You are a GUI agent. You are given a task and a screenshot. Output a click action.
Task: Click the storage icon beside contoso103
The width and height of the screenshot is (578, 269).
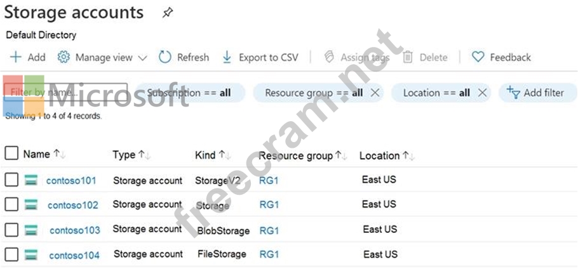pos(31,230)
